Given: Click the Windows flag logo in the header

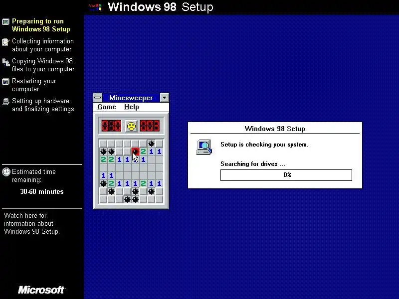Looking at the screenshot, I should tap(96, 7).
